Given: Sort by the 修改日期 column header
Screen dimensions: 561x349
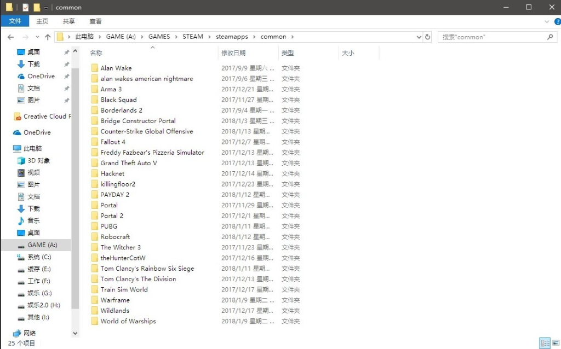Looking at the screenshot, I should coord(233,53).
